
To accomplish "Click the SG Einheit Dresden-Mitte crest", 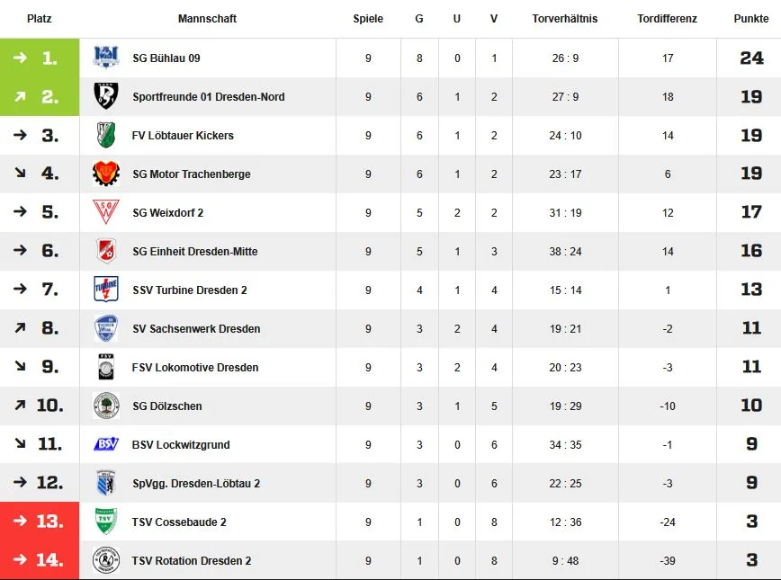I will (106, 251).
